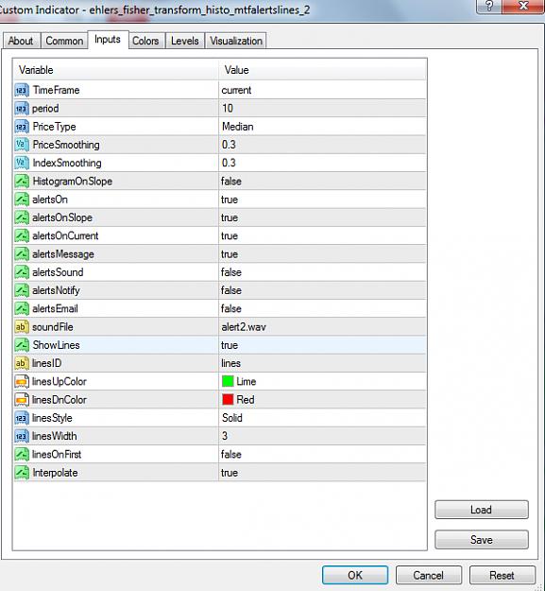Select the string icon beside linesID

point(22,363)
